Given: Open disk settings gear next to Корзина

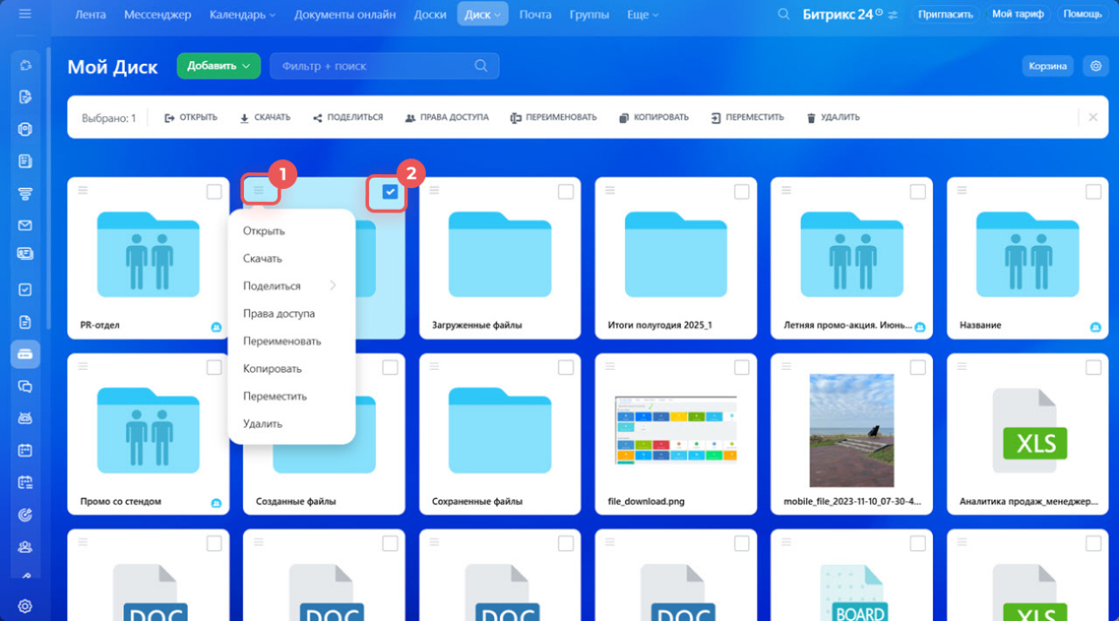Looking at the screenshot, I should pyautogui.click(x=1095, y=66).
